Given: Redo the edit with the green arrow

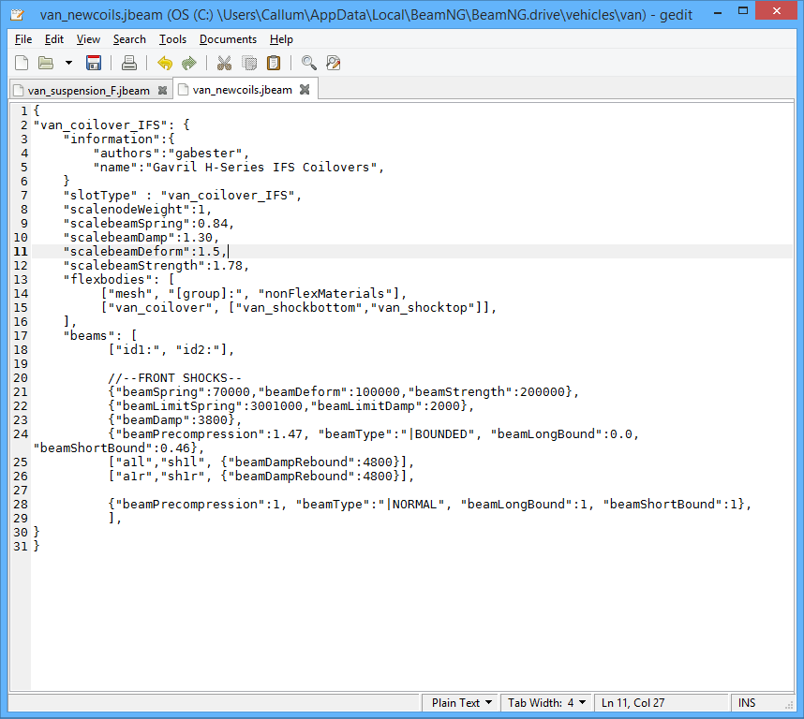Looking at the screenshot, I should (189, 63).
